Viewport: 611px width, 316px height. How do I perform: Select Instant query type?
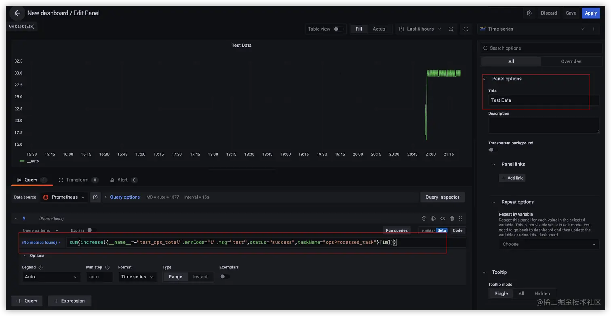pos(200,277)
